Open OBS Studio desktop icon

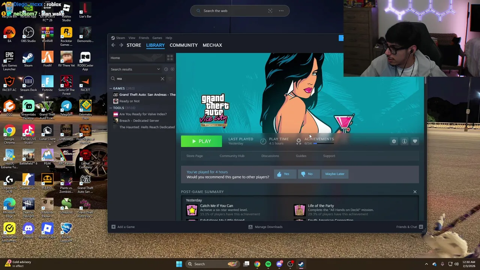pos(28,35)
